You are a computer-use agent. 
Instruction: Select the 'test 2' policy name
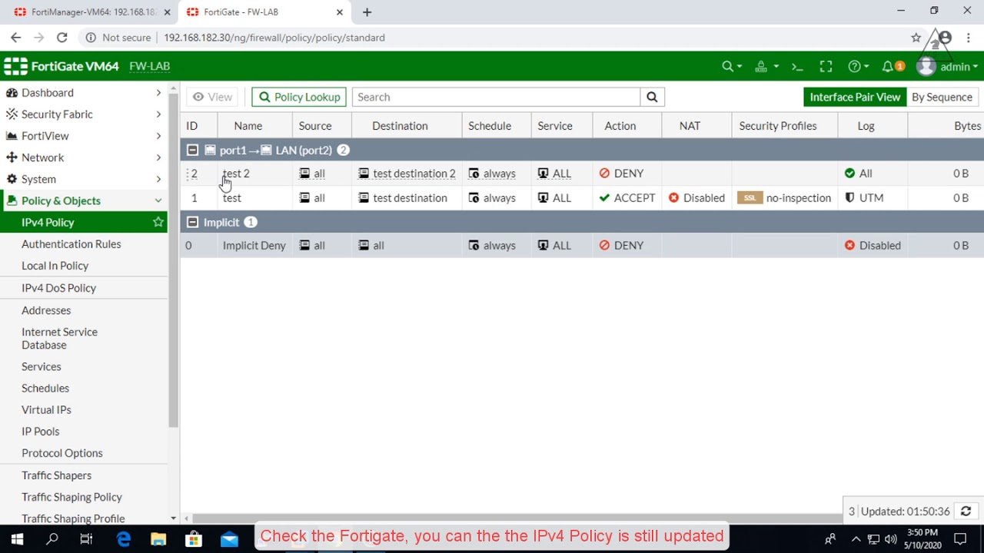pos(236,174)
